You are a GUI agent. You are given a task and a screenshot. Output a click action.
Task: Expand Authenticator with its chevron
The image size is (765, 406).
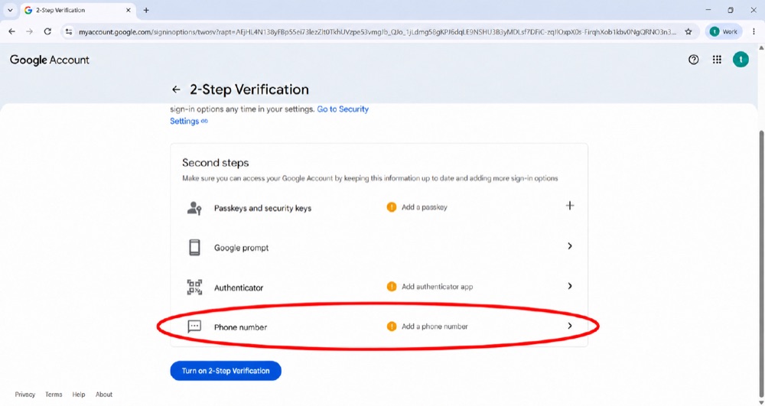click(570, 286)
